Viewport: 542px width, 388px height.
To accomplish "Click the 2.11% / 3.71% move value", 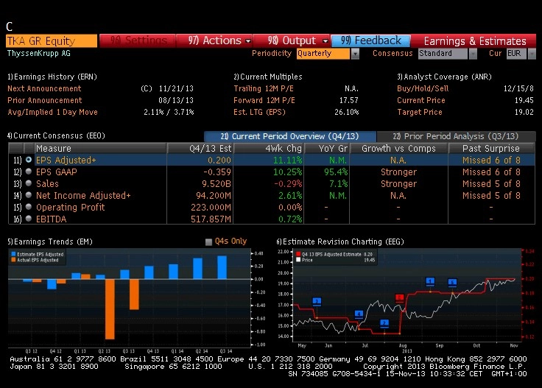I will (169, 112).
